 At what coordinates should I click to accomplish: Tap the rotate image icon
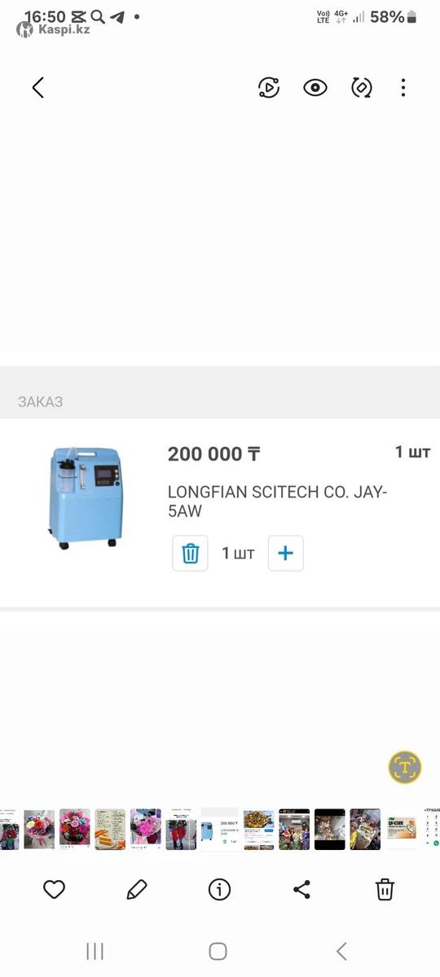[362, 88]
